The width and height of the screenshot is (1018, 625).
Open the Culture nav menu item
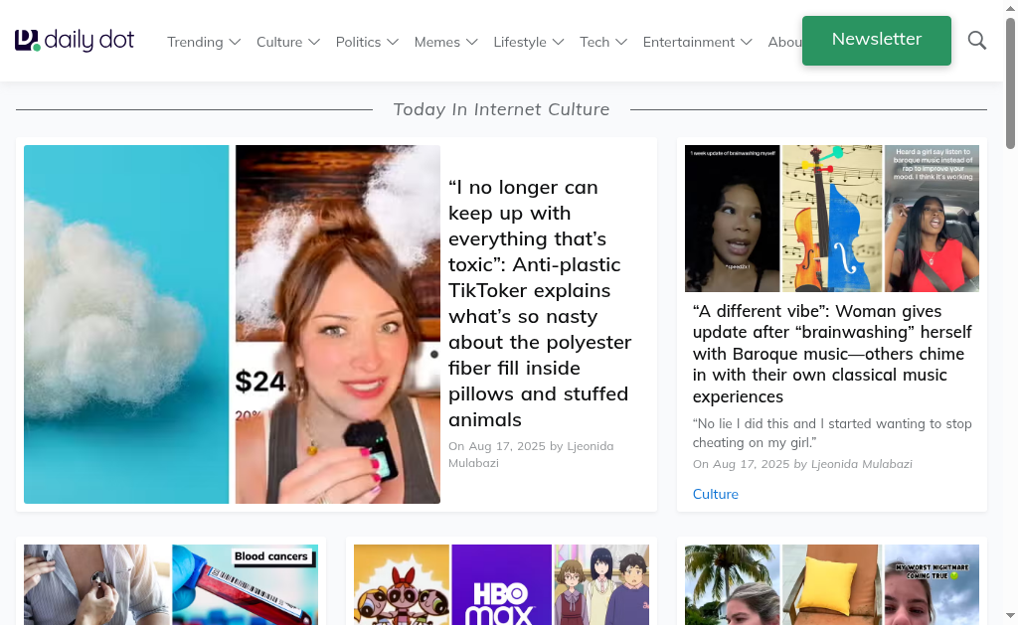pyautogui.click(x=279, y=42)
